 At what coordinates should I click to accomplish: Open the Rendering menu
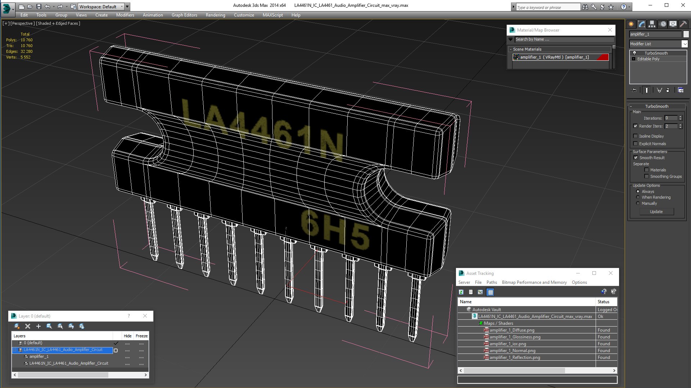click(215, 15)
